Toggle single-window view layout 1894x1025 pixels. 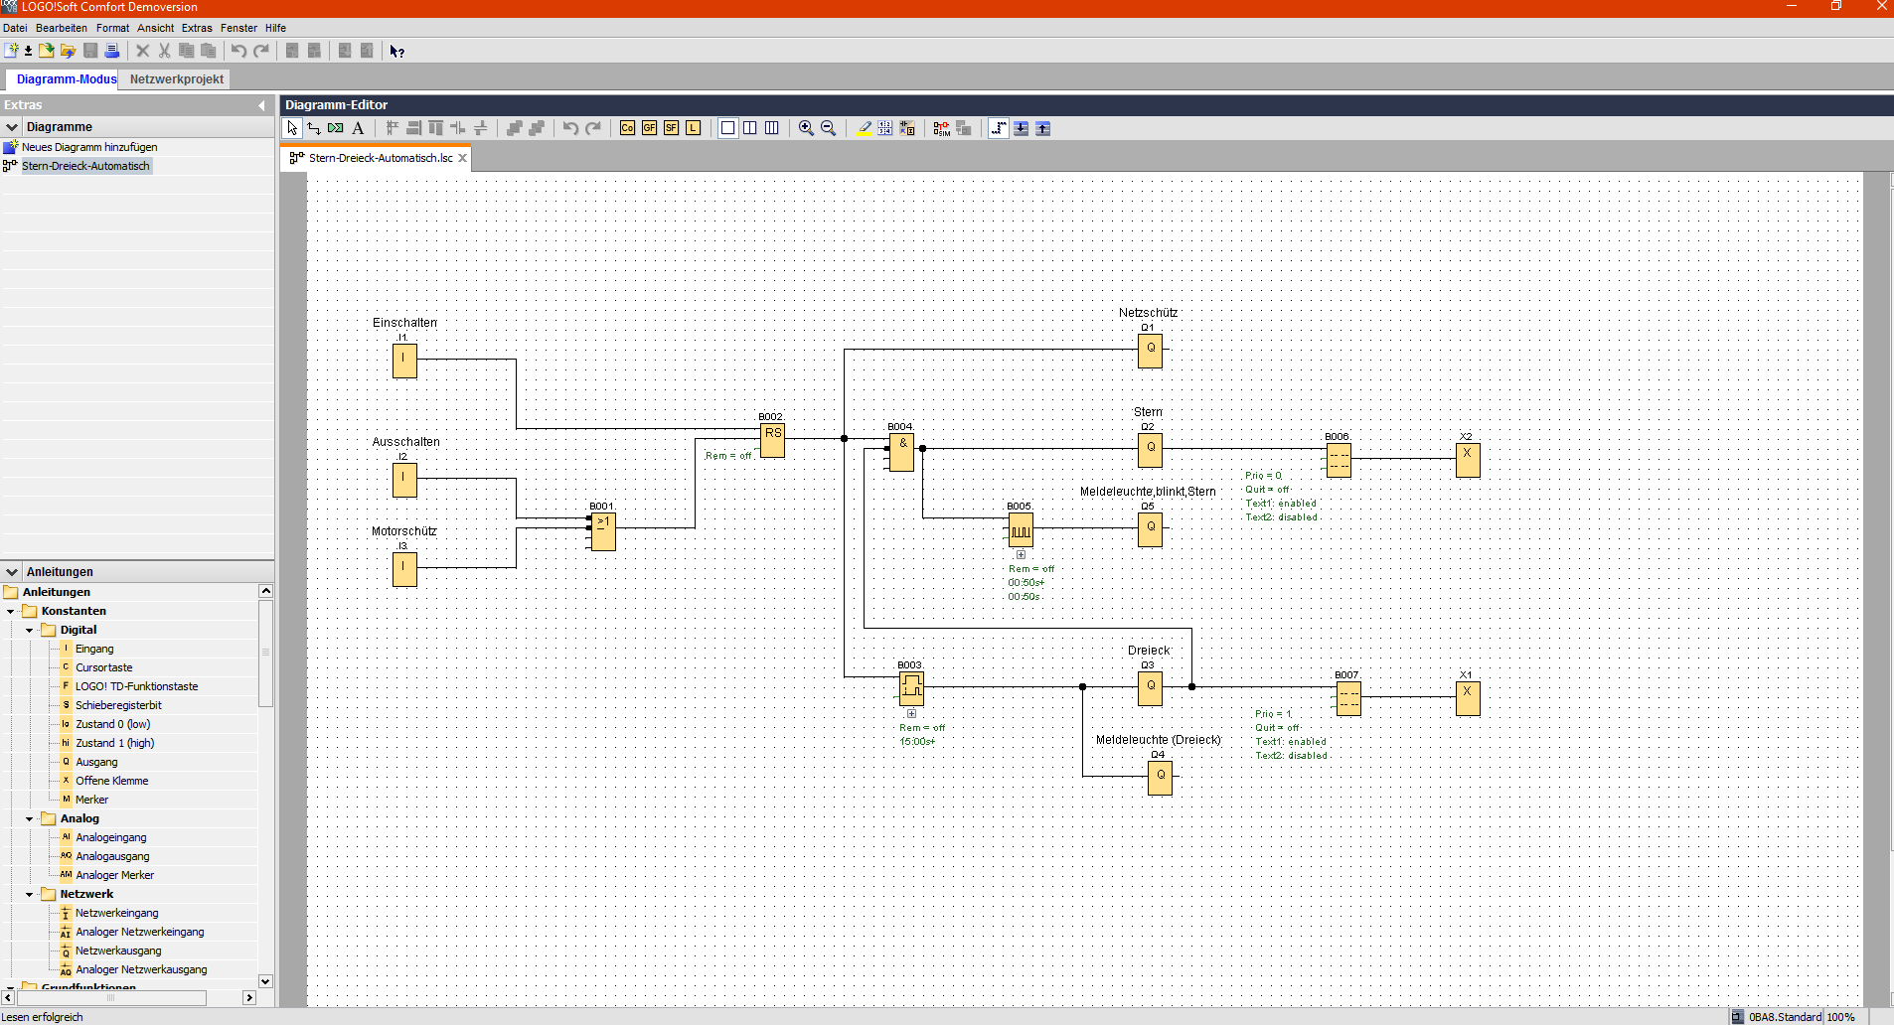(728, 128)
